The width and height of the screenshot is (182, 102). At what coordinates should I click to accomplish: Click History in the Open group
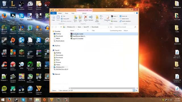114,21
